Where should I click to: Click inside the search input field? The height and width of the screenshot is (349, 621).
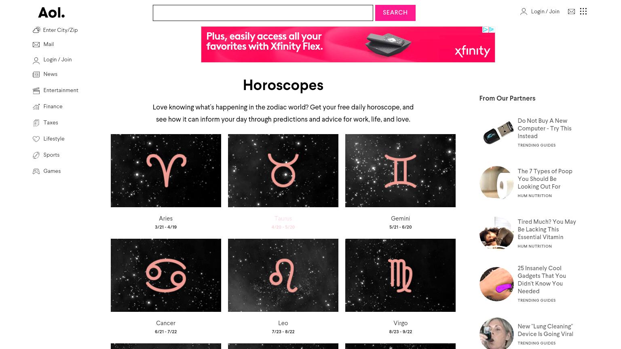[263, 13]
